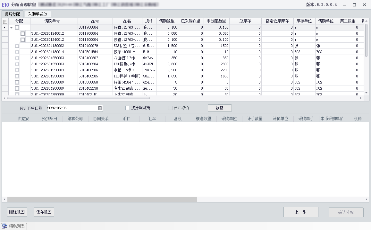Click the 第二数量 column header
The image size is (371, 230).
(348, 21)
